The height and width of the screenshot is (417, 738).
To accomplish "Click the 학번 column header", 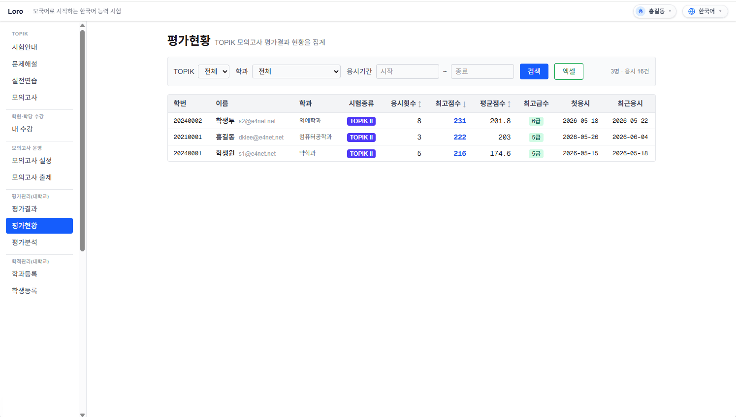I will 180,104.
